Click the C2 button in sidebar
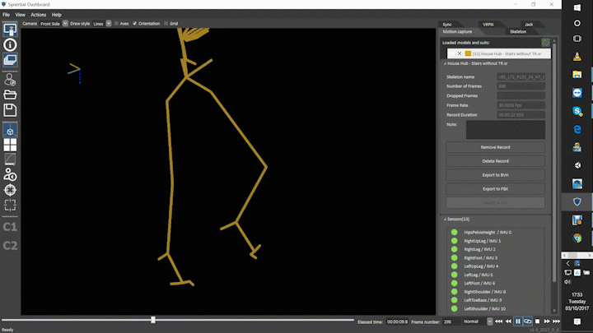Image resolution: width=593 pixels, height=333 pixels. 10,246
